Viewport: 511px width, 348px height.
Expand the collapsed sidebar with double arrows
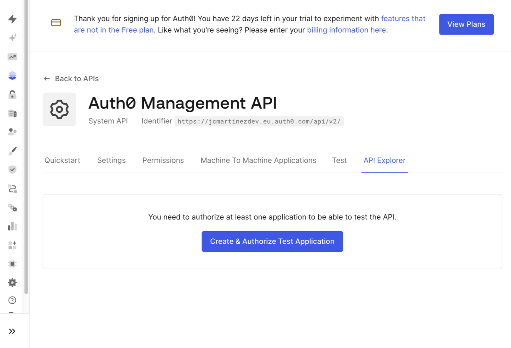pyautogui.click(x=12, y=331)
